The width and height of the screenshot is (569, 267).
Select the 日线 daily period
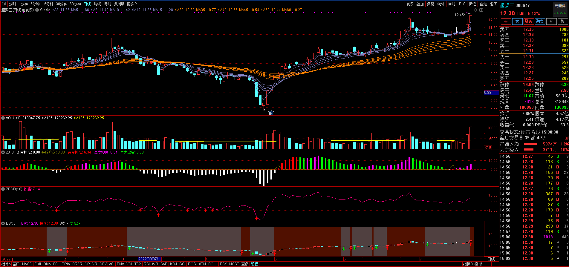[87, 4]
